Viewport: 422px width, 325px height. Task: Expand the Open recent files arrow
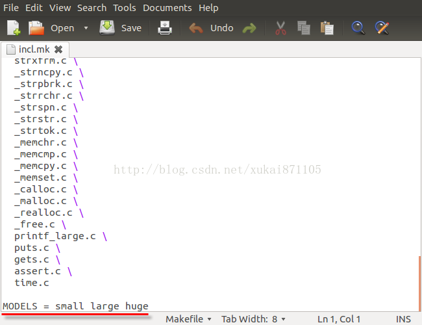tap(86, 28)
